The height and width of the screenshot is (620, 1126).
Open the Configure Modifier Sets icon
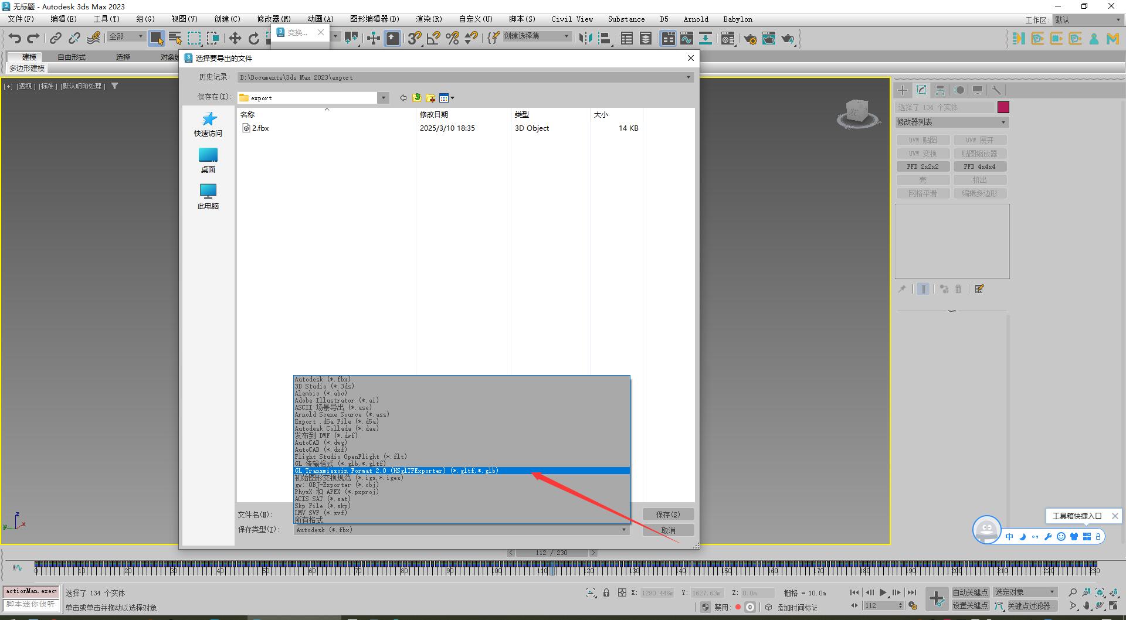point(979,289)
